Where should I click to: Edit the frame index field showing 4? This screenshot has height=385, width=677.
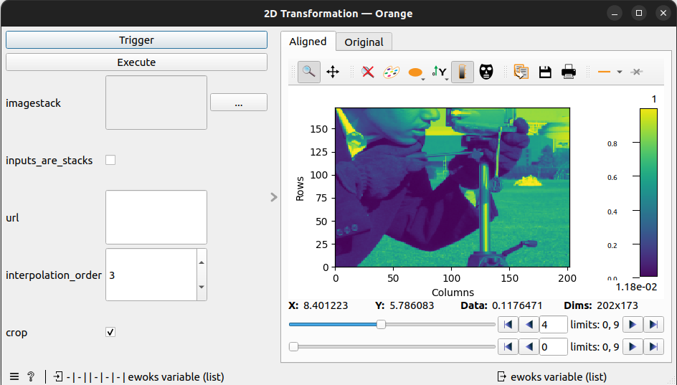coord(553,325)
